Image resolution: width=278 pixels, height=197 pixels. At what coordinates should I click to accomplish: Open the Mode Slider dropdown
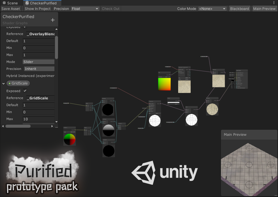click(x=39, y=62)
